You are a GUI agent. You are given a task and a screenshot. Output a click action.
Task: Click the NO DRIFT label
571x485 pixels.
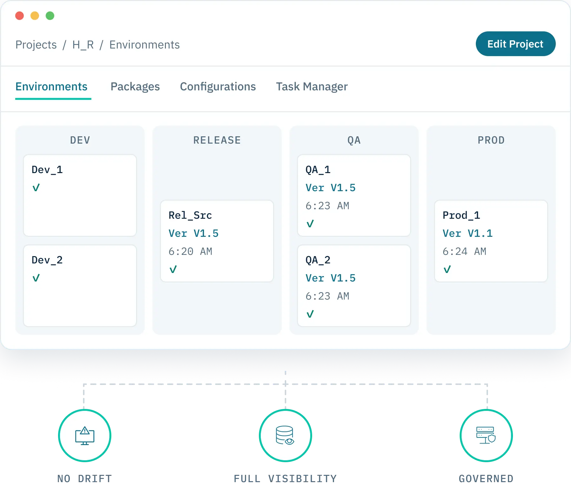(x=85, y=478)
